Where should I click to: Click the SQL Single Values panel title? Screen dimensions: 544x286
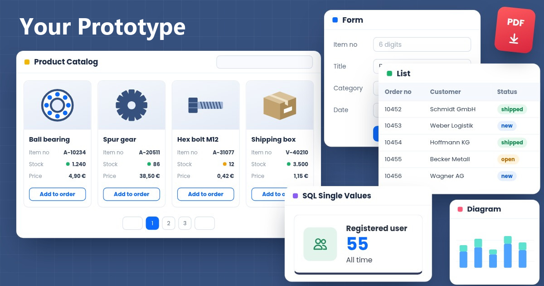tap(337, 196)
